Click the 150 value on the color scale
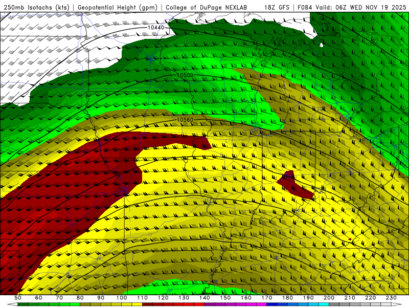 (x=225, y=298)
